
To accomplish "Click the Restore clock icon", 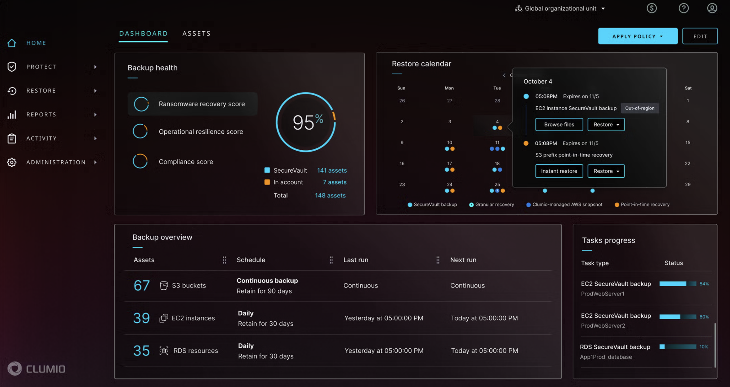I will (12, 91).
